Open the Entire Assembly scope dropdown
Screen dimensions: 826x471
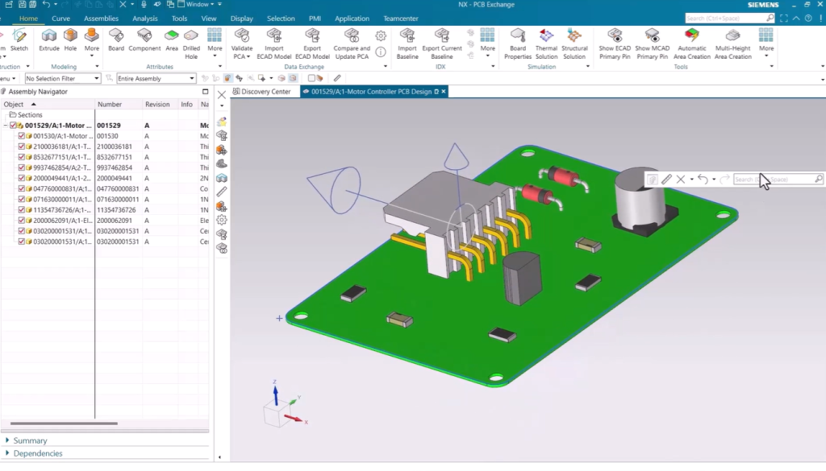click(156, 78)
